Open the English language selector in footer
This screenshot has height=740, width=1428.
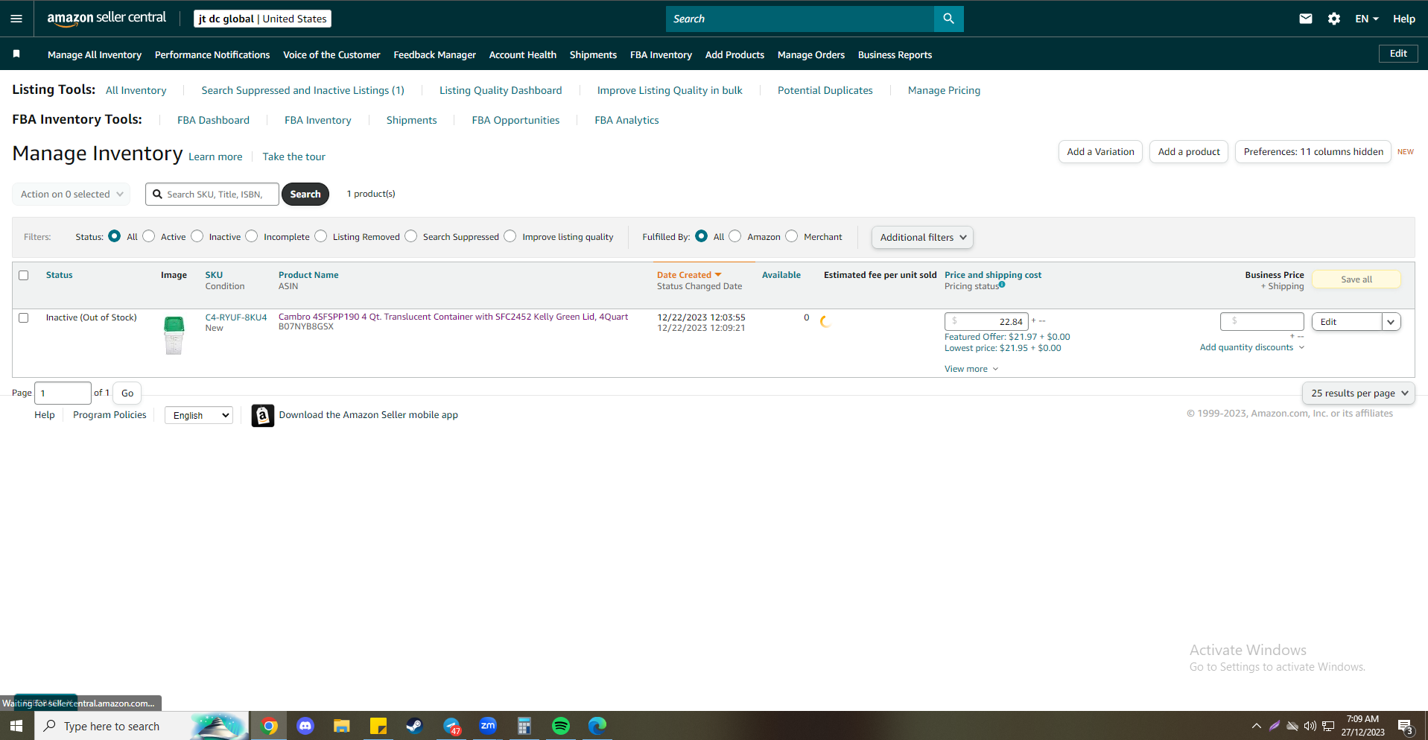pyautogui.click(x=199, y=415)
